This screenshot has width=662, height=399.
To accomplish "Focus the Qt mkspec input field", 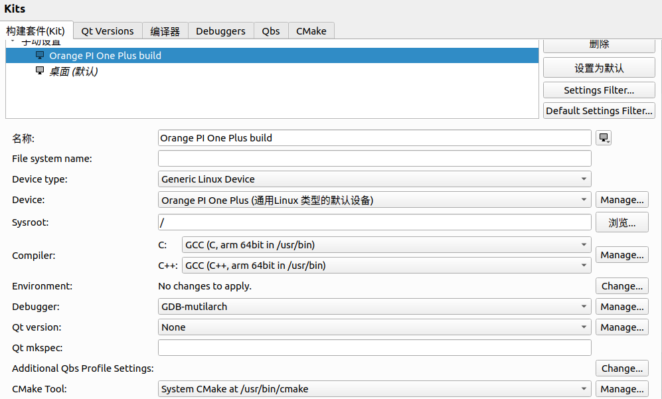I will (374, 347).
